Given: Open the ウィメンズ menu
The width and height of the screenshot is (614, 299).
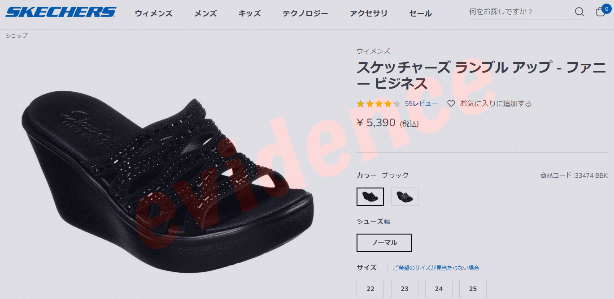Looking at the screenshot, I should 154,13.
